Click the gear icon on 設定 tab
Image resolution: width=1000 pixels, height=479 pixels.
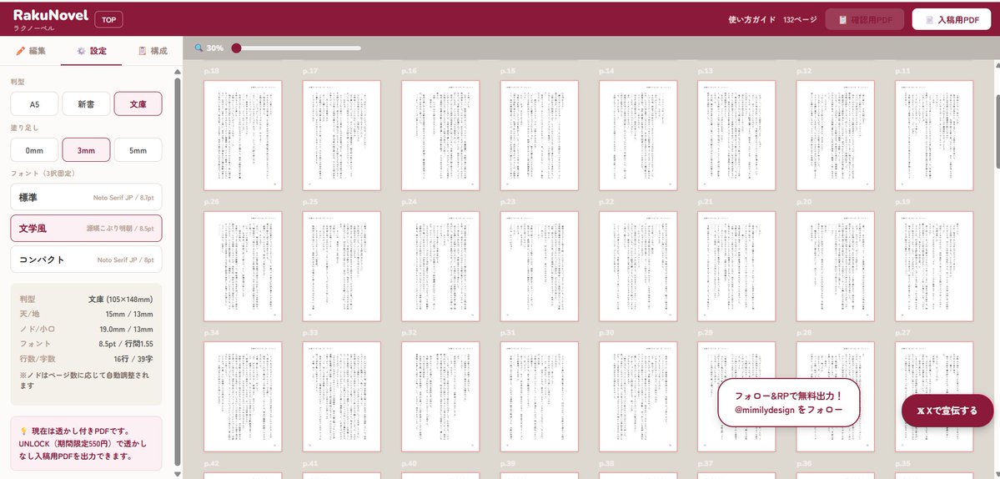tap(81, 51)
